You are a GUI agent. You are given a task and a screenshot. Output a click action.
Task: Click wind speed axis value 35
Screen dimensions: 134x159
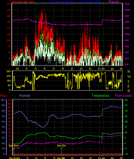(x=9, y=22)
